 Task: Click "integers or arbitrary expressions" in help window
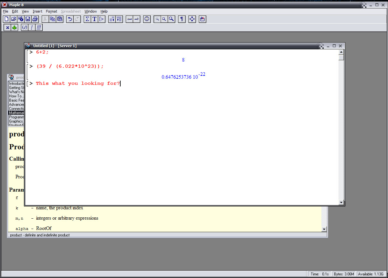(x=67, y=218)
